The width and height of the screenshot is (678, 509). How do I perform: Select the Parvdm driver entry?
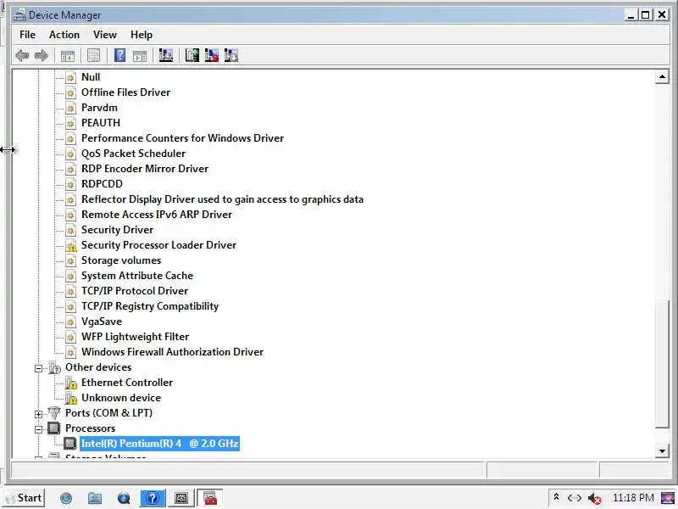click(99, 108)
